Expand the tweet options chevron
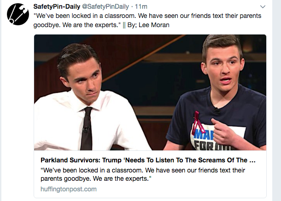 tap(263, 7)
